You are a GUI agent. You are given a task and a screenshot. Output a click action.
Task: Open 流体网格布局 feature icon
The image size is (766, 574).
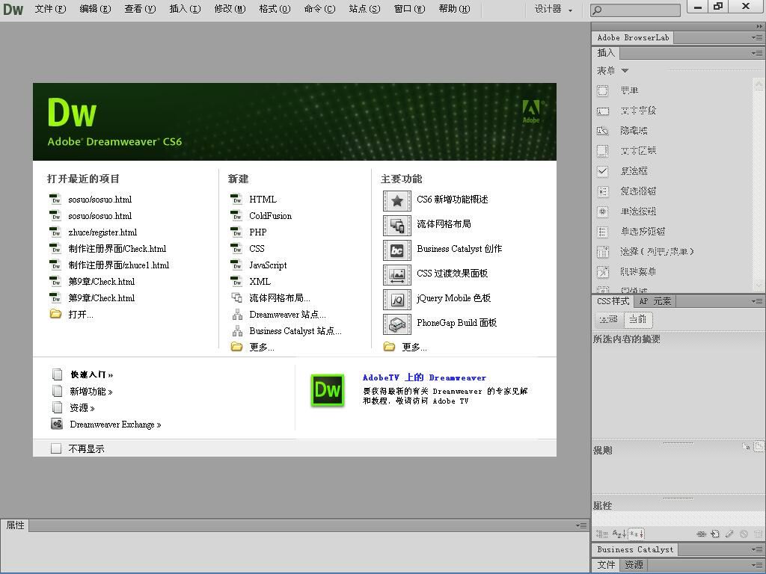(397, 226)
